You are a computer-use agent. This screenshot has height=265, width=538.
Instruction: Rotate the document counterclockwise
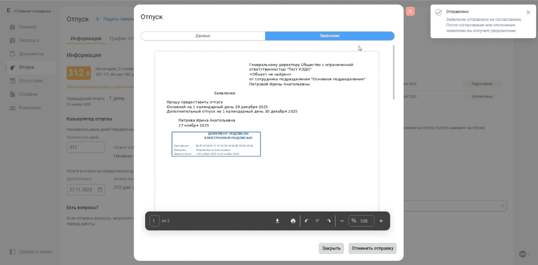(x=307, y=221)
